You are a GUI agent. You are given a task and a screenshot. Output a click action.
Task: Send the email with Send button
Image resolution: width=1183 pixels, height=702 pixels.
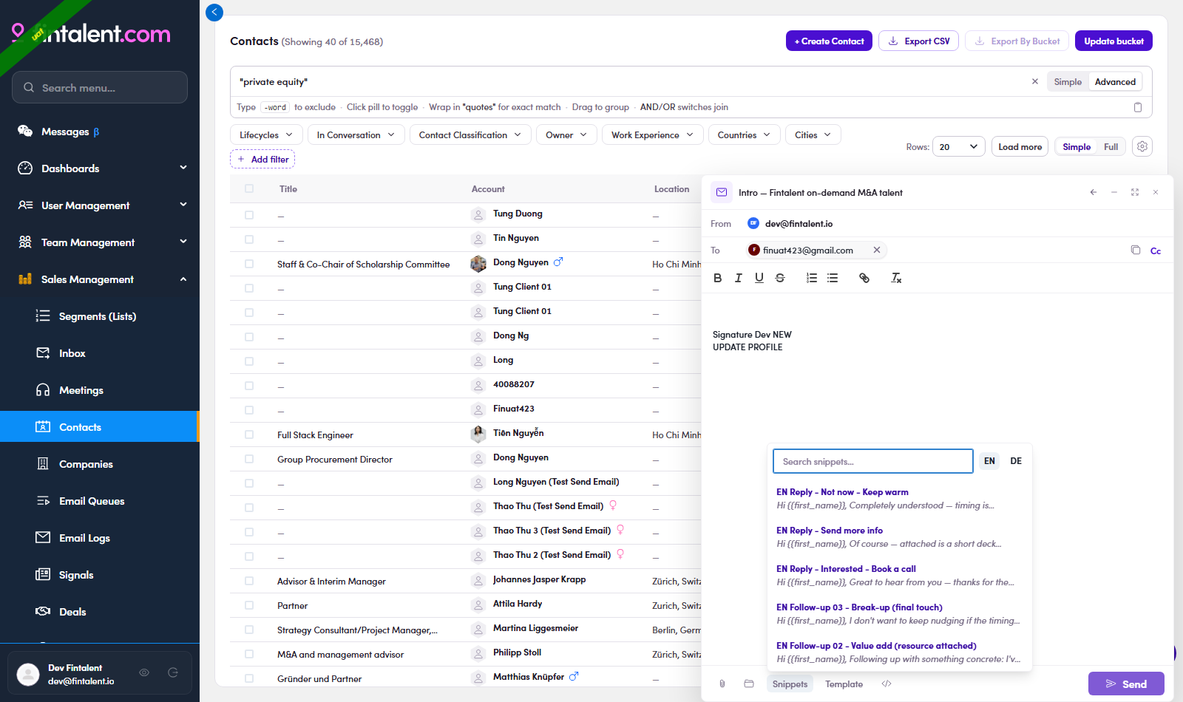click(1126, 684)
